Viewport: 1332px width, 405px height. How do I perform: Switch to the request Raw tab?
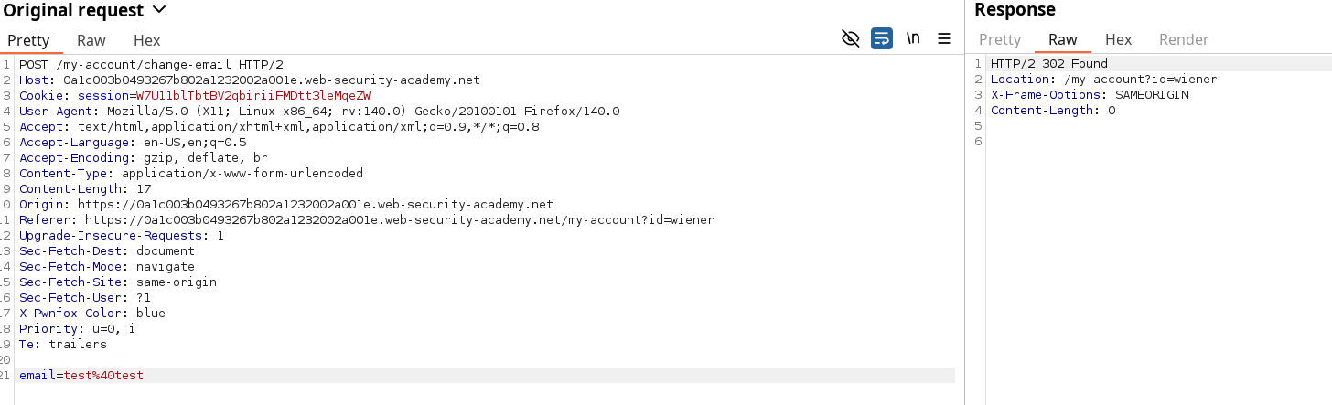91,40
